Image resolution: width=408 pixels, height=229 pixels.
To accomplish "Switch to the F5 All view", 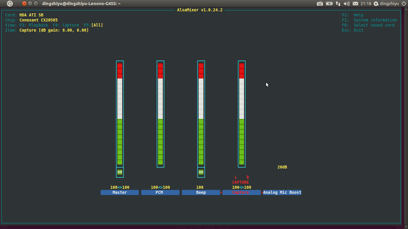I will [x=93, y=25].
